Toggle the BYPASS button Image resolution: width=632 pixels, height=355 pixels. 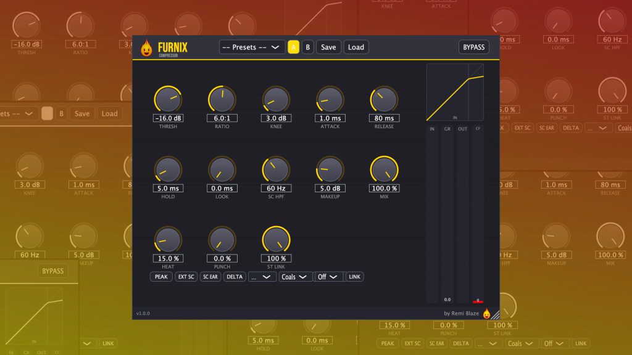473,47
